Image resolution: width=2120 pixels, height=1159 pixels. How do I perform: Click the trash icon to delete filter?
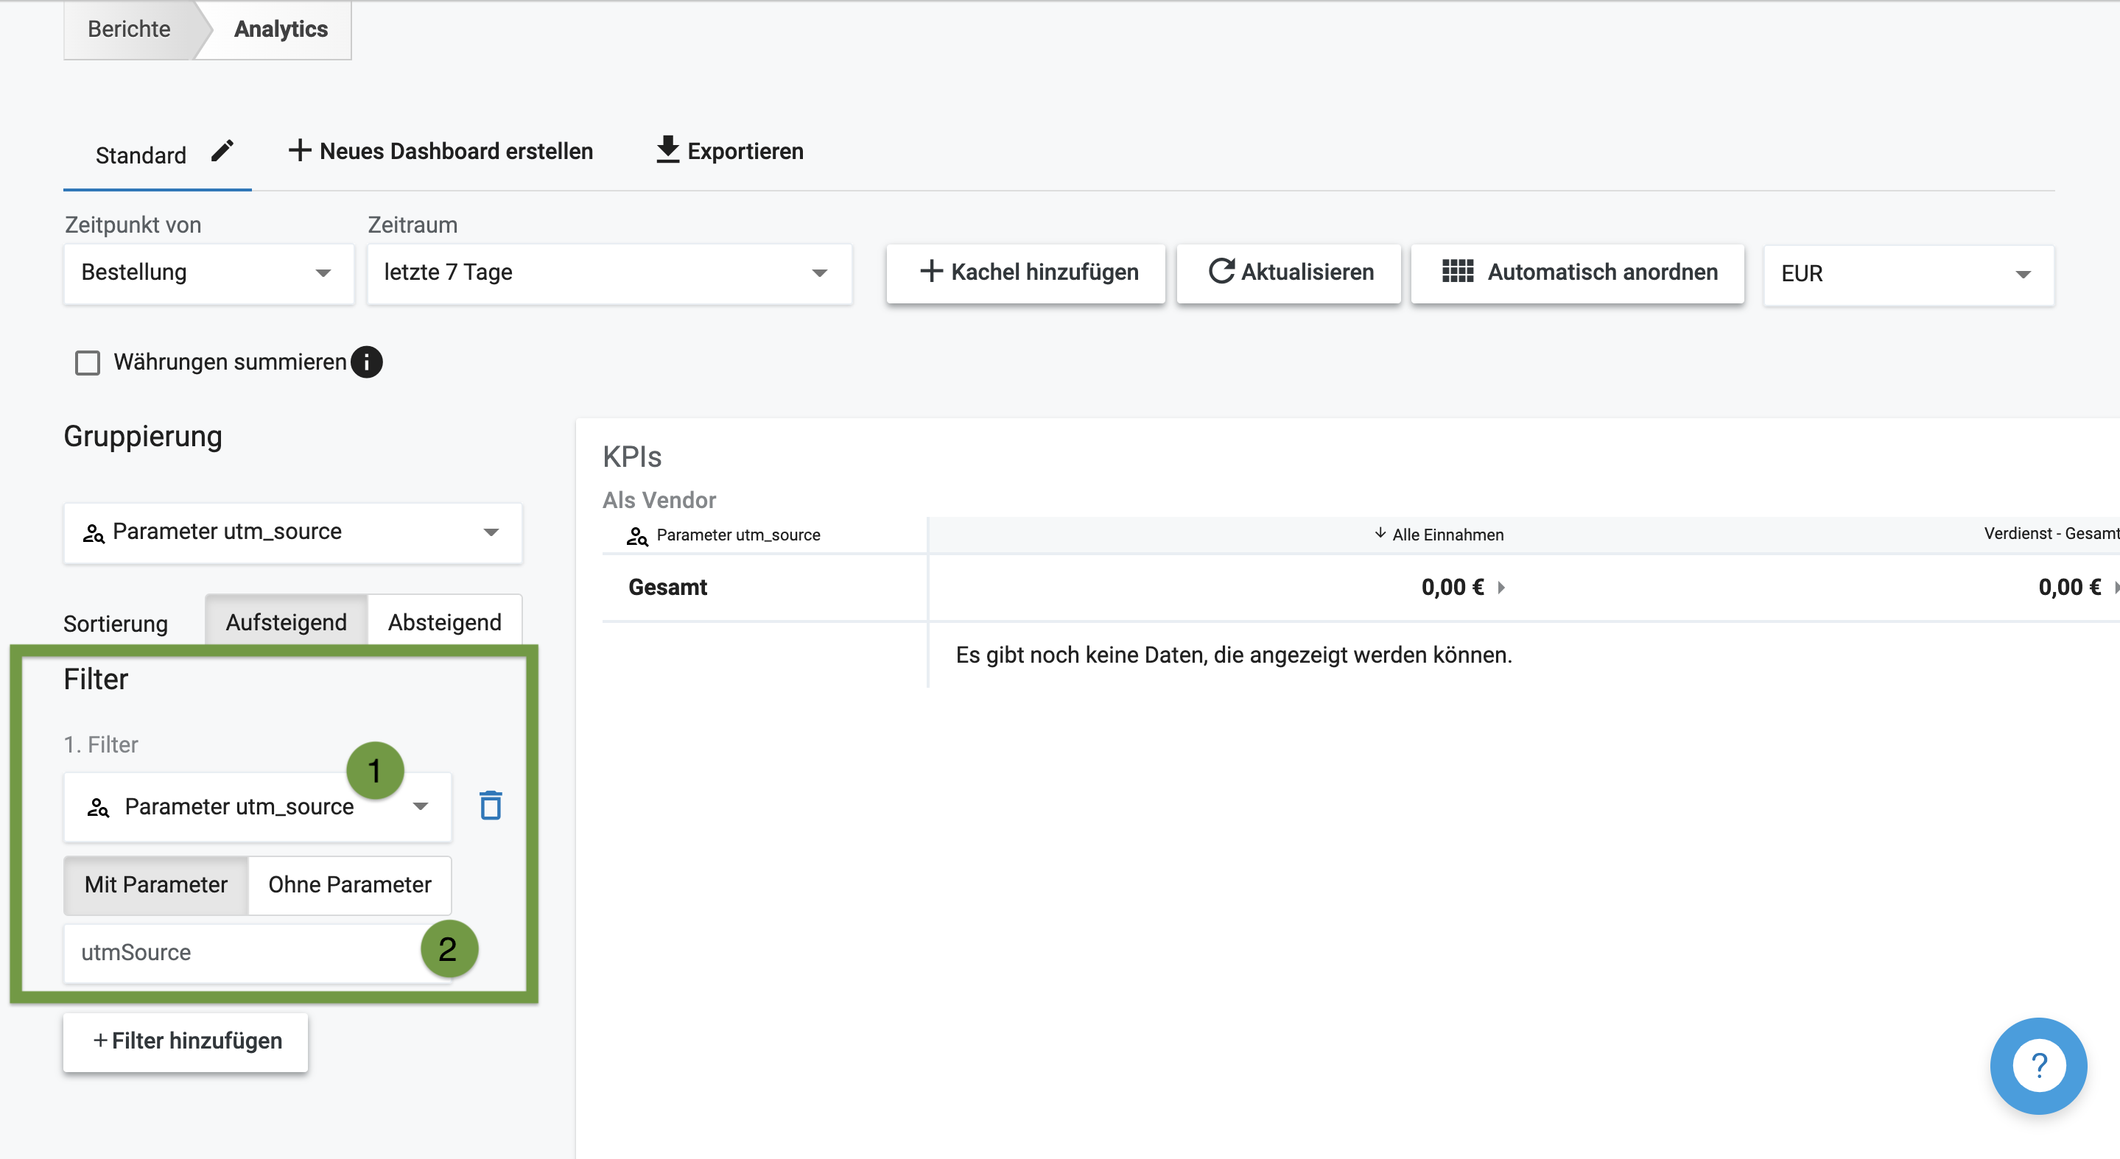(491, 806)
